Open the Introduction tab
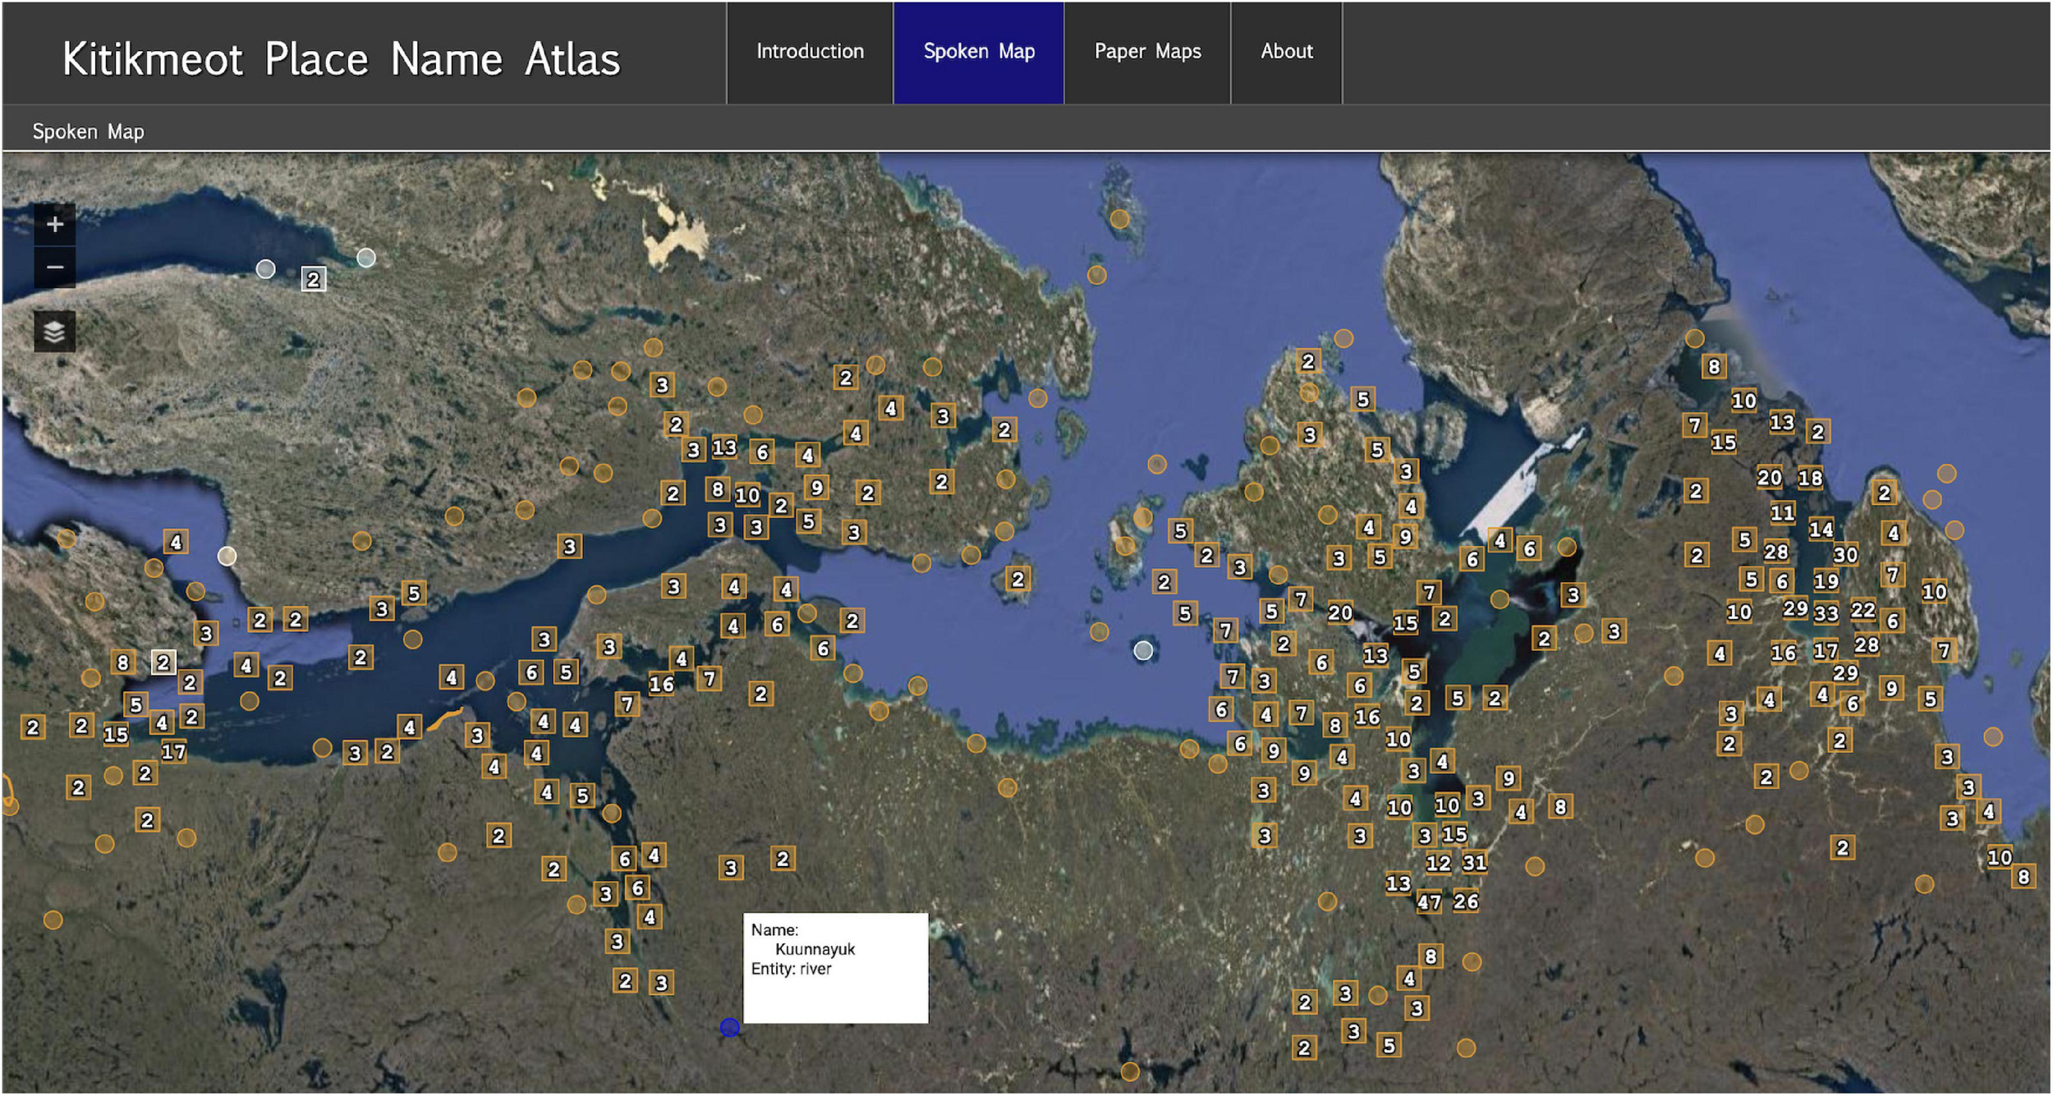2053x1096 pixels. (x=810, y=52)
